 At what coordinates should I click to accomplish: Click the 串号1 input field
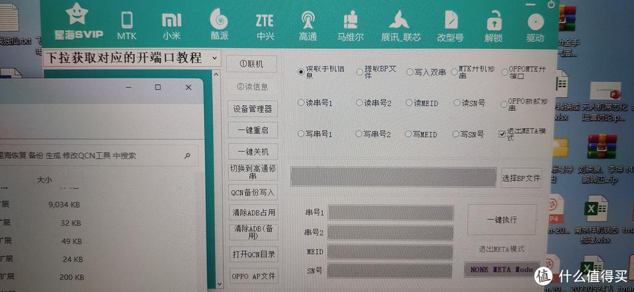(391, 212)
